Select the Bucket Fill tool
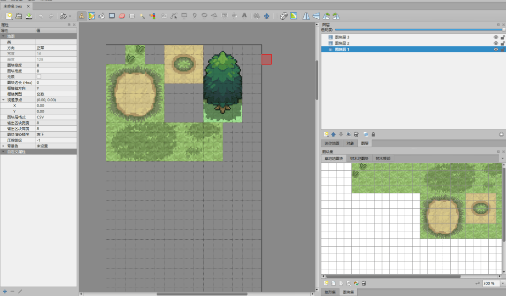This screenshot has height=296, width=506. coord(102,16)
